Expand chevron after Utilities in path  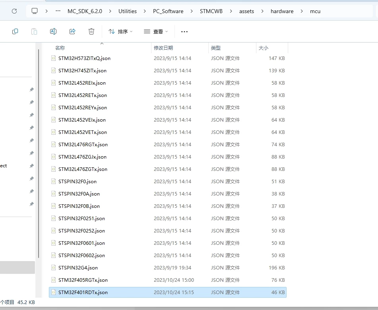pyautogui.click(x=145, y=12)
